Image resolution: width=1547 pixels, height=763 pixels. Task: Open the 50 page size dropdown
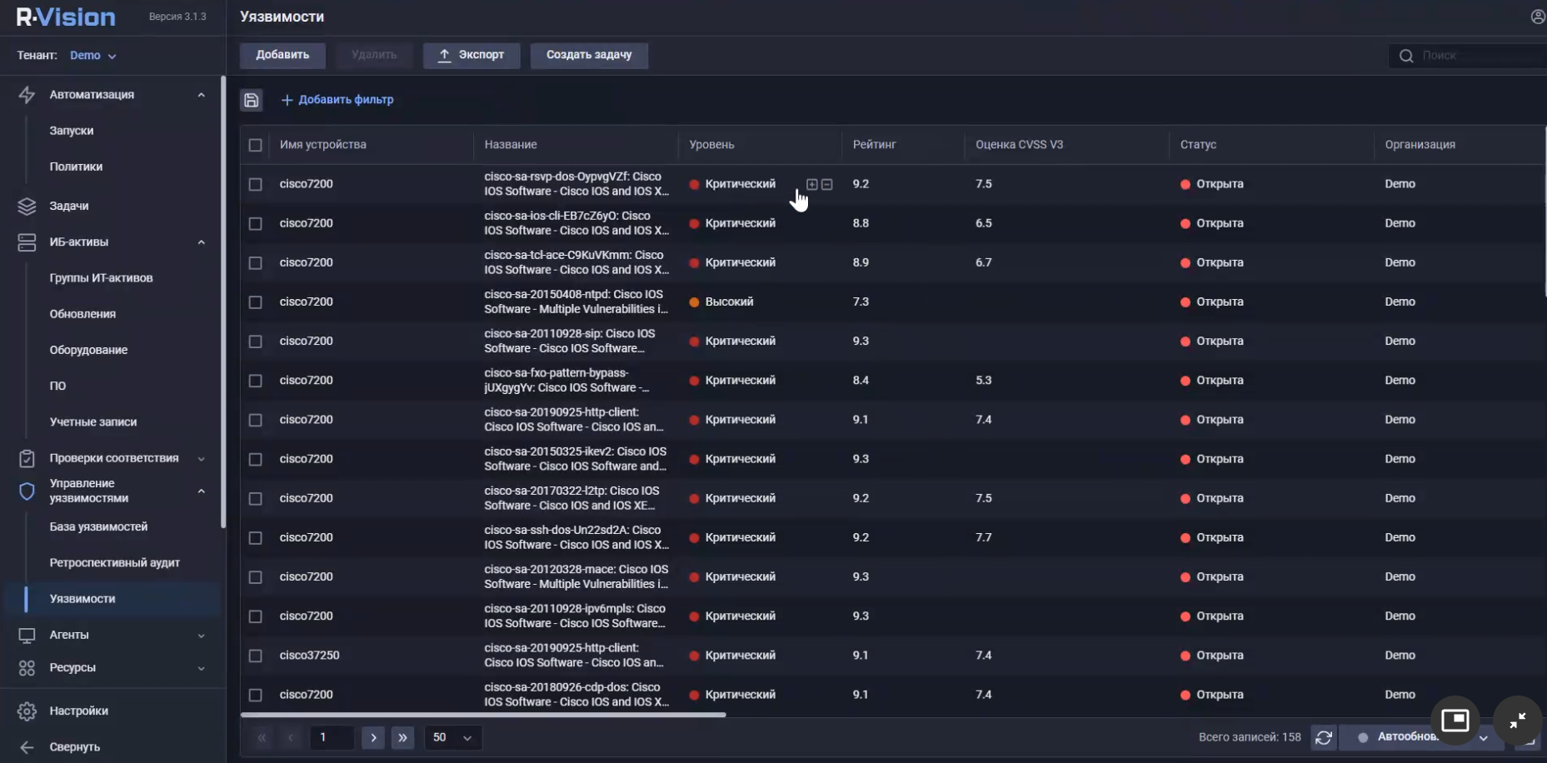tap(452, 737)
